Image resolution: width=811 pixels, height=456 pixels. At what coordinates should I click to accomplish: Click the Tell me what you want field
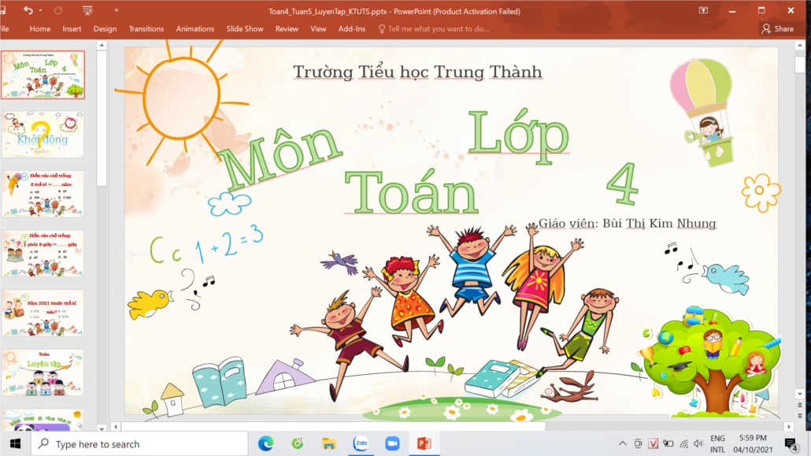coord(438,29)
